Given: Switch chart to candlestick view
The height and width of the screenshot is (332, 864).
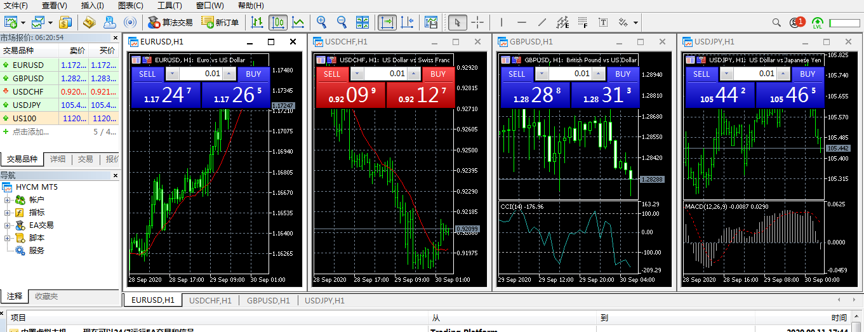Looking at the screenshot, I should [x=277, y=23].
